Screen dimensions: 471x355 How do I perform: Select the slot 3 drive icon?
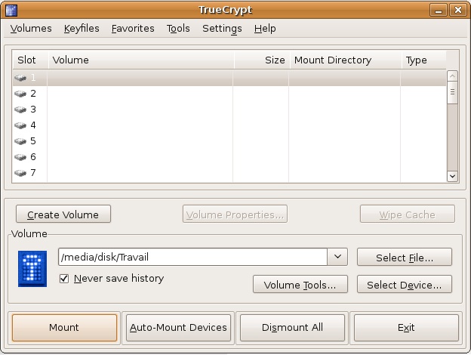[x=20, y=110]
